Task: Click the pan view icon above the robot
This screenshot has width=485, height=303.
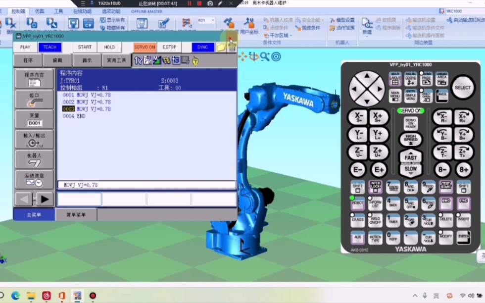Action: coord(243,56)
